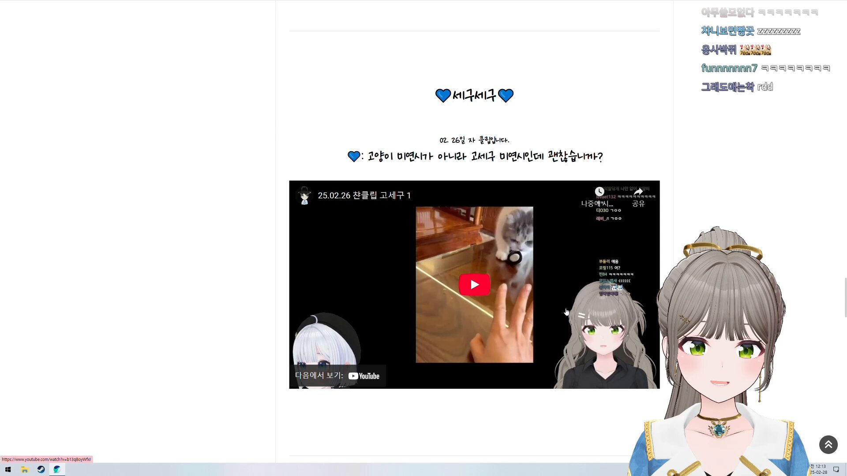Play the embedded YouTube video
Screen dimensions: 847x476
474,285
